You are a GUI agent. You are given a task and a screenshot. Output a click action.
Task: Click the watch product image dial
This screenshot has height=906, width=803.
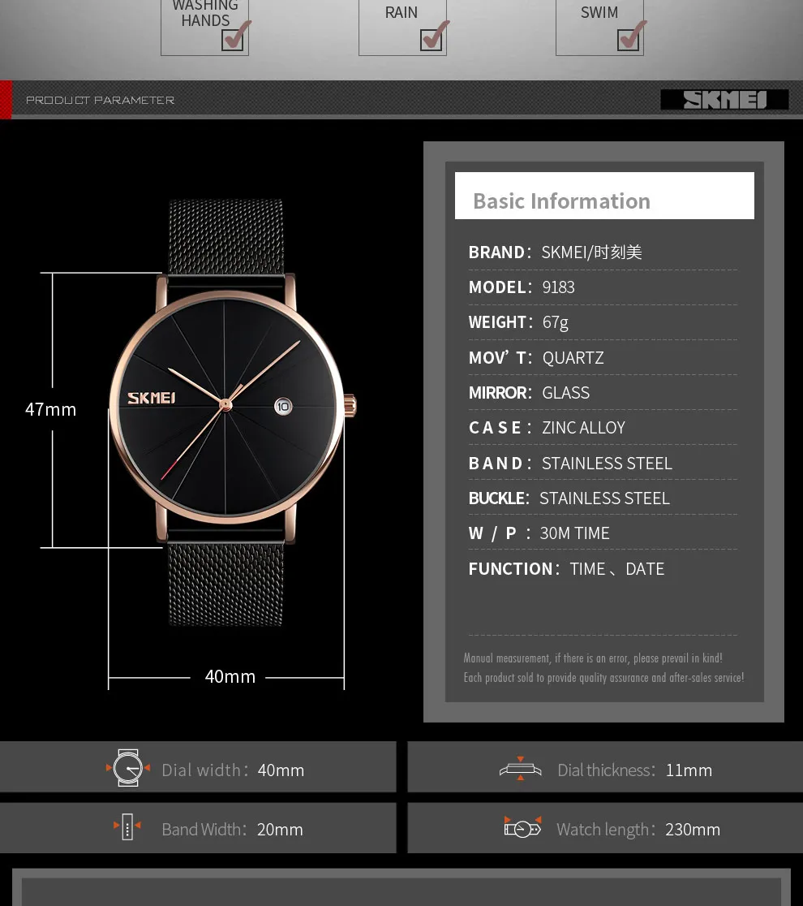click(x=225, y=407)
